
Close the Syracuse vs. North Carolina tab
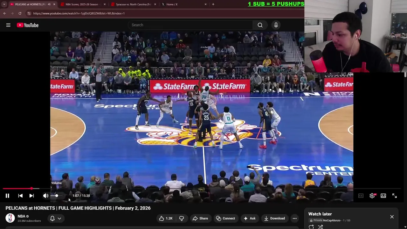click(x=155, y=4)
